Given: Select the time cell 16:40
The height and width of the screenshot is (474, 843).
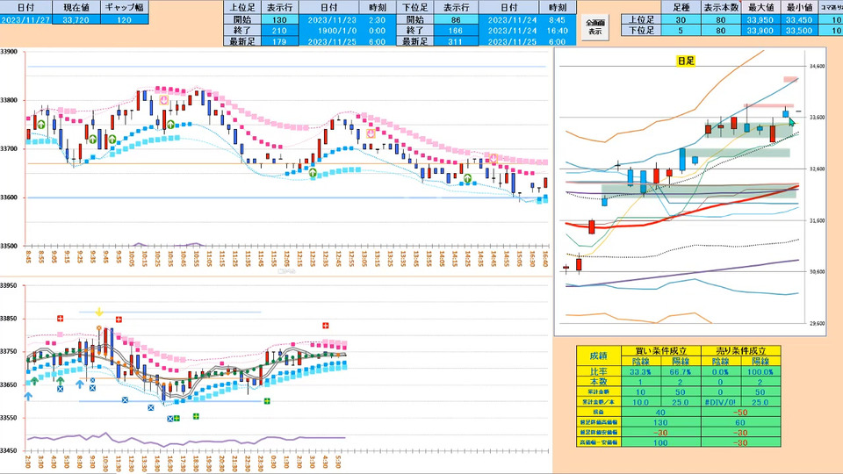Looking at the screenshot, I should coord(558,31).
